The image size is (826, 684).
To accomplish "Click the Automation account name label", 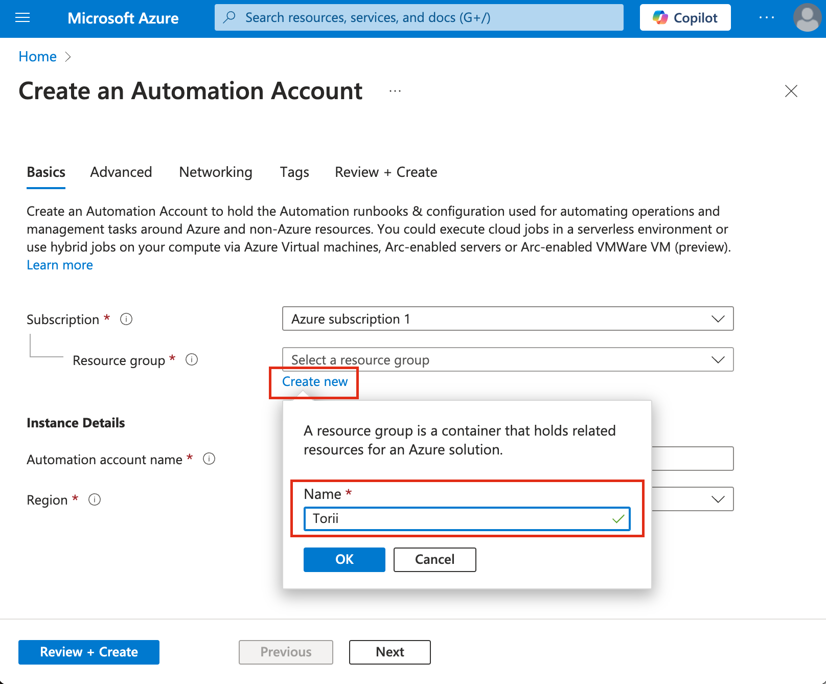I will 104,460.
